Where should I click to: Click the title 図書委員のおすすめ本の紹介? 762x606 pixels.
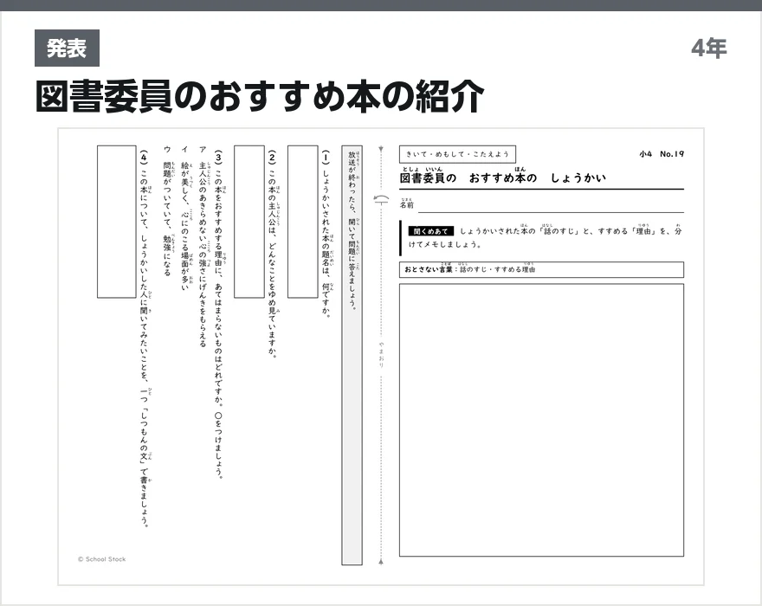coord(260,96)
